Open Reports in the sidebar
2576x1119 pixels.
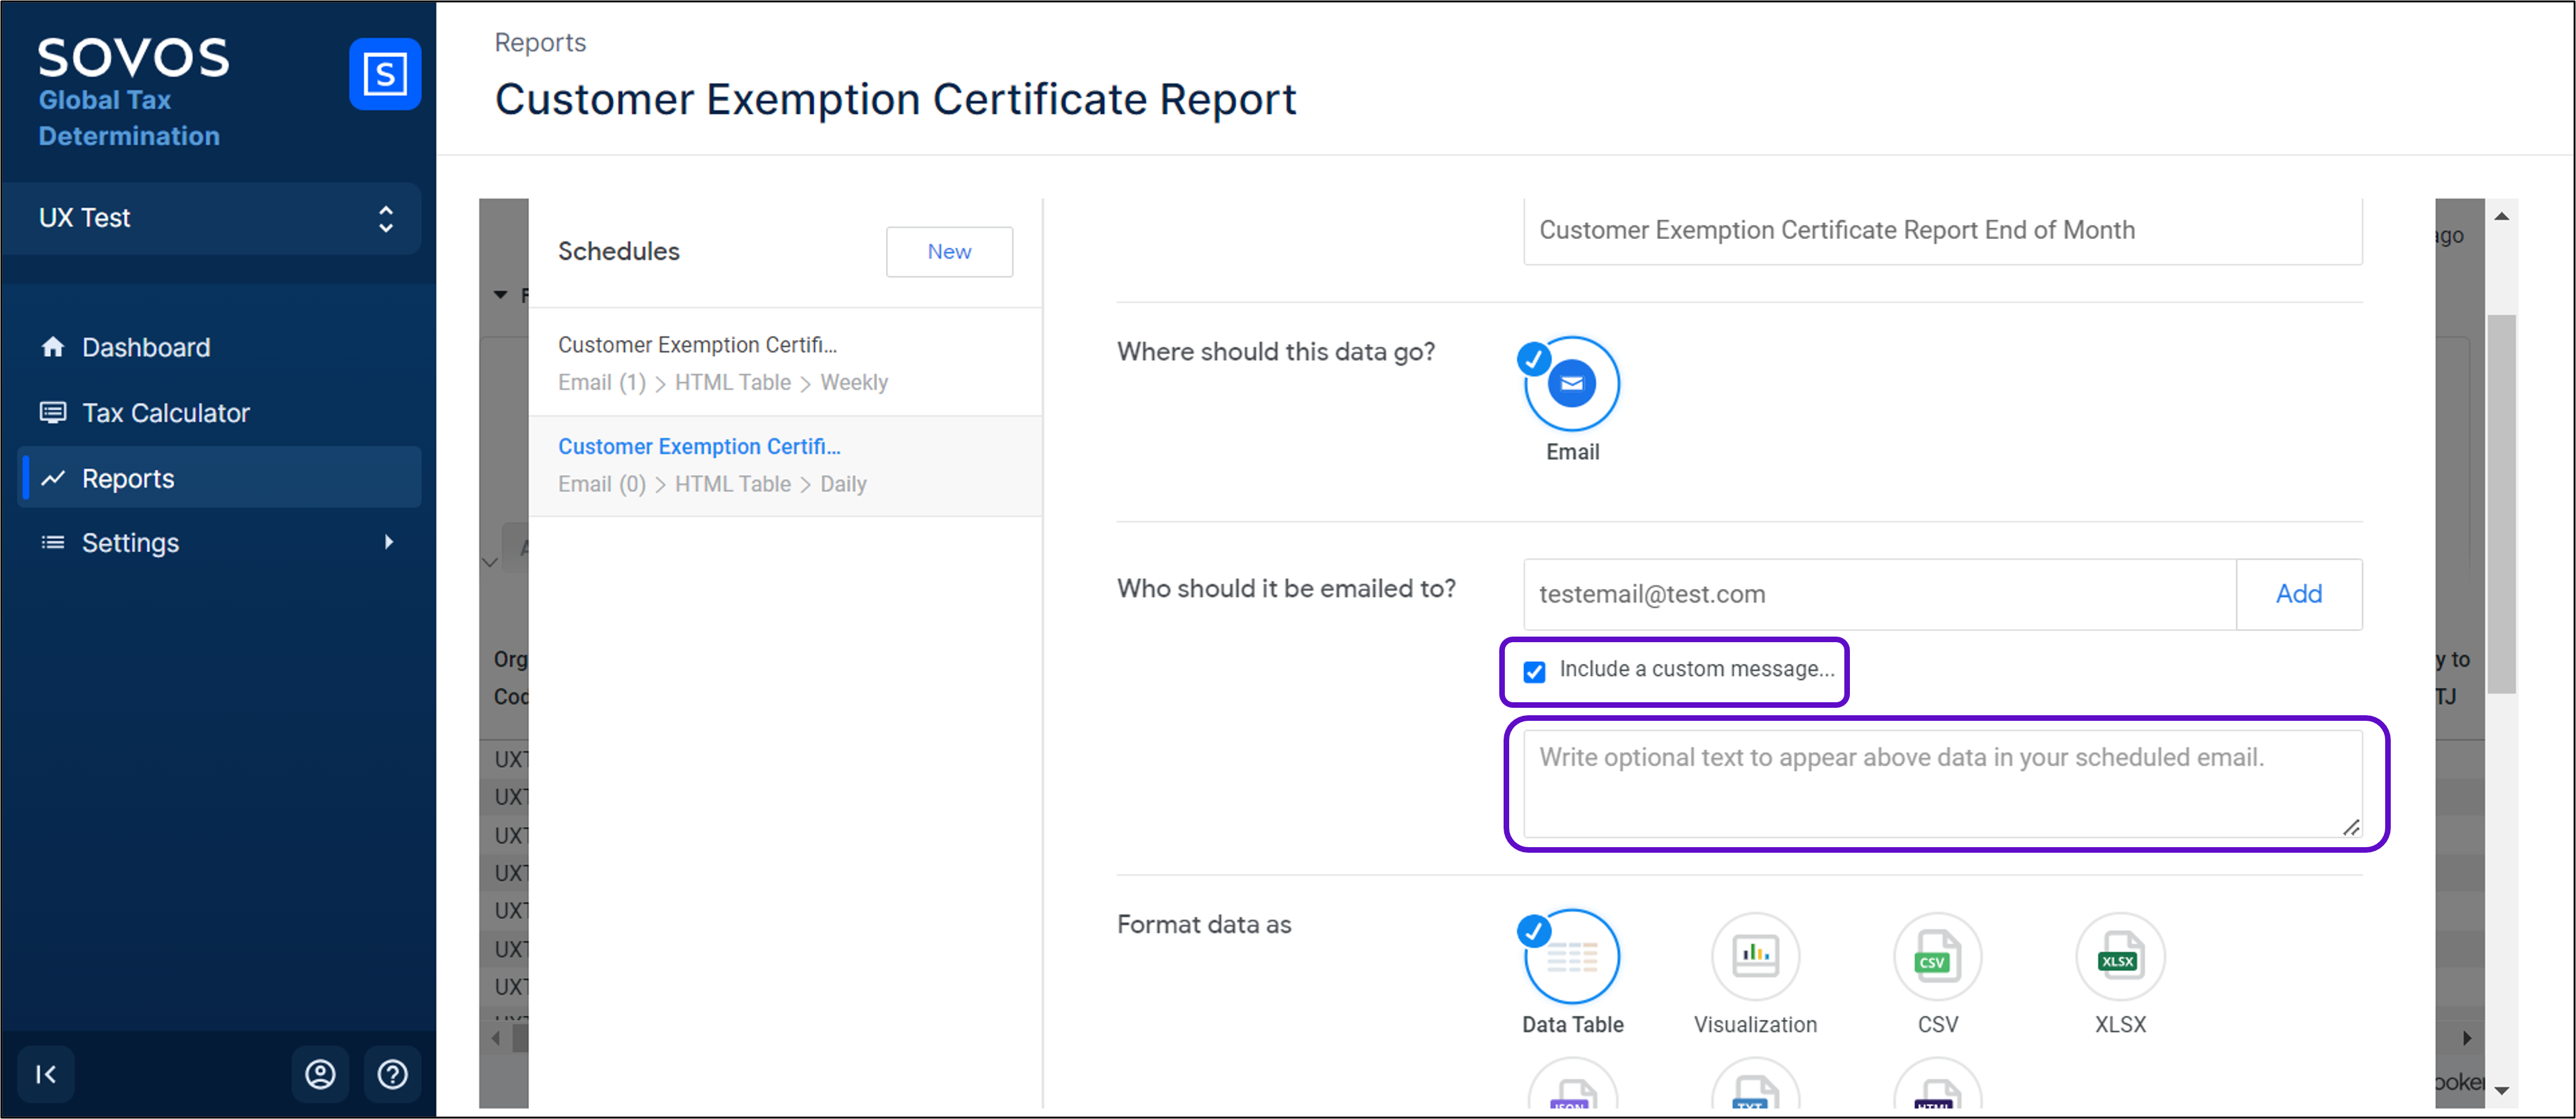[x=128, y=478]
